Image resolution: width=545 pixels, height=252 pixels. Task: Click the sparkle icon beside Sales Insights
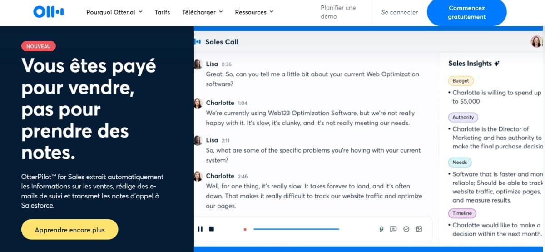click(497, 64)
